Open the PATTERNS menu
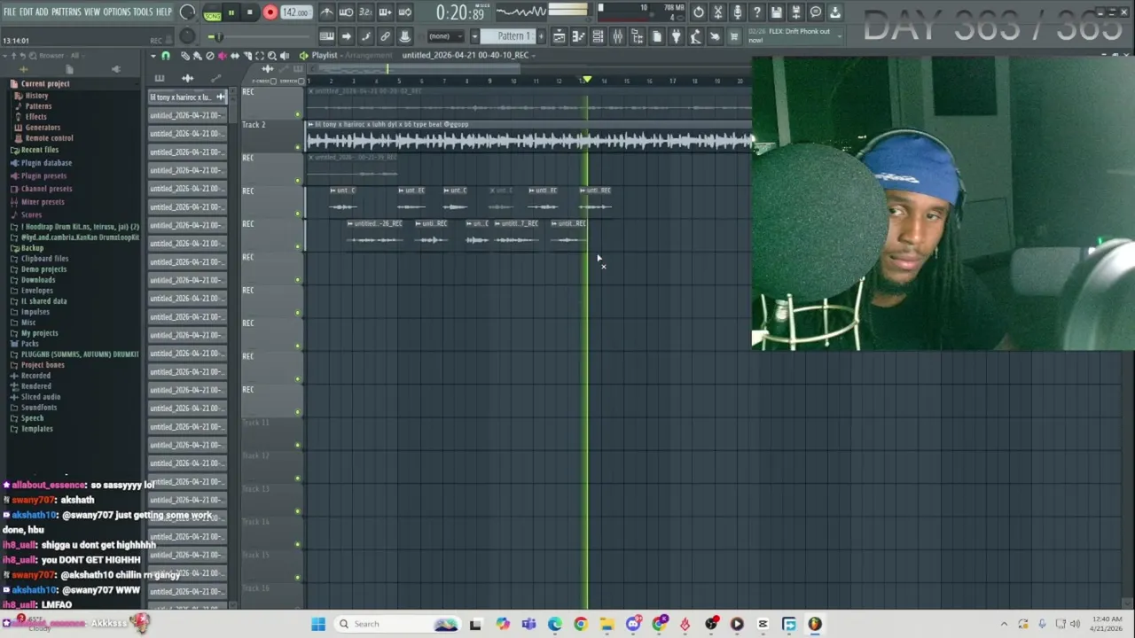 pyautogui.click(x=66, y=12)
